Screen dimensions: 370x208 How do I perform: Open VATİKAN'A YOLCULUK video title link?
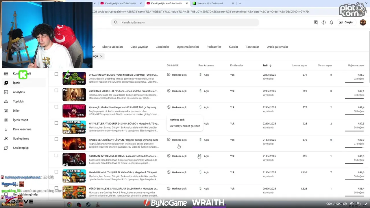coord(123,91)
